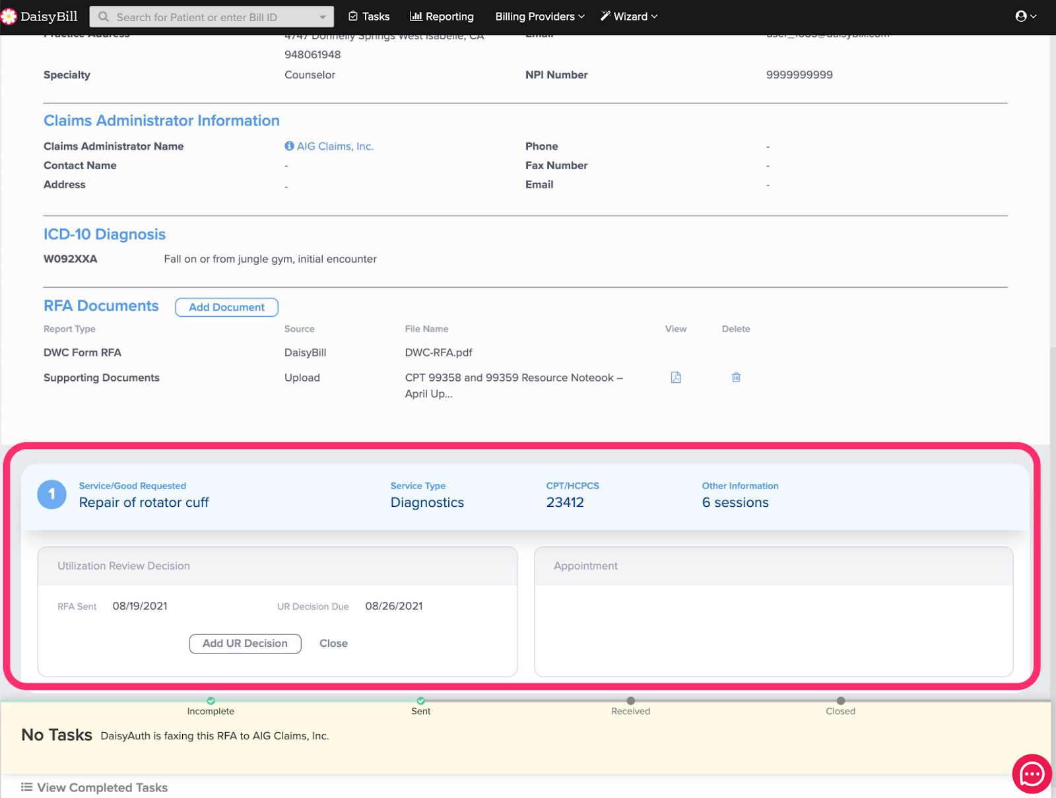View the Supporting Documents PDF file
1056x798 pixels.
[x=676, y=378]
